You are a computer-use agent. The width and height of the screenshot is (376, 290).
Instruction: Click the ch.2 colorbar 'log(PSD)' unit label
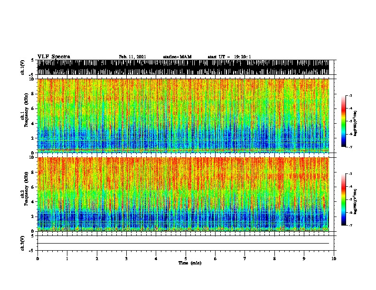(x=356, y=201)
